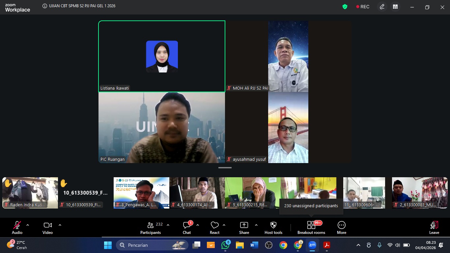This screenshot has width=450, height=253.
Task: Open Breakout rooms
Action: pos(311,228)
